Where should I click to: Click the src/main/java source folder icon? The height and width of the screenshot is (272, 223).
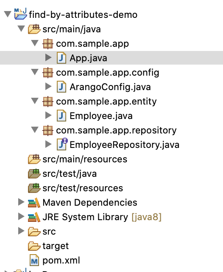[34, 29]
